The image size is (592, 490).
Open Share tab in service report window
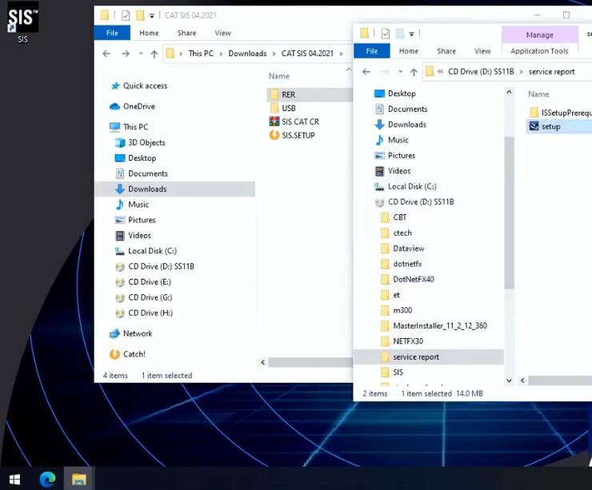click(x=446, y=51)
